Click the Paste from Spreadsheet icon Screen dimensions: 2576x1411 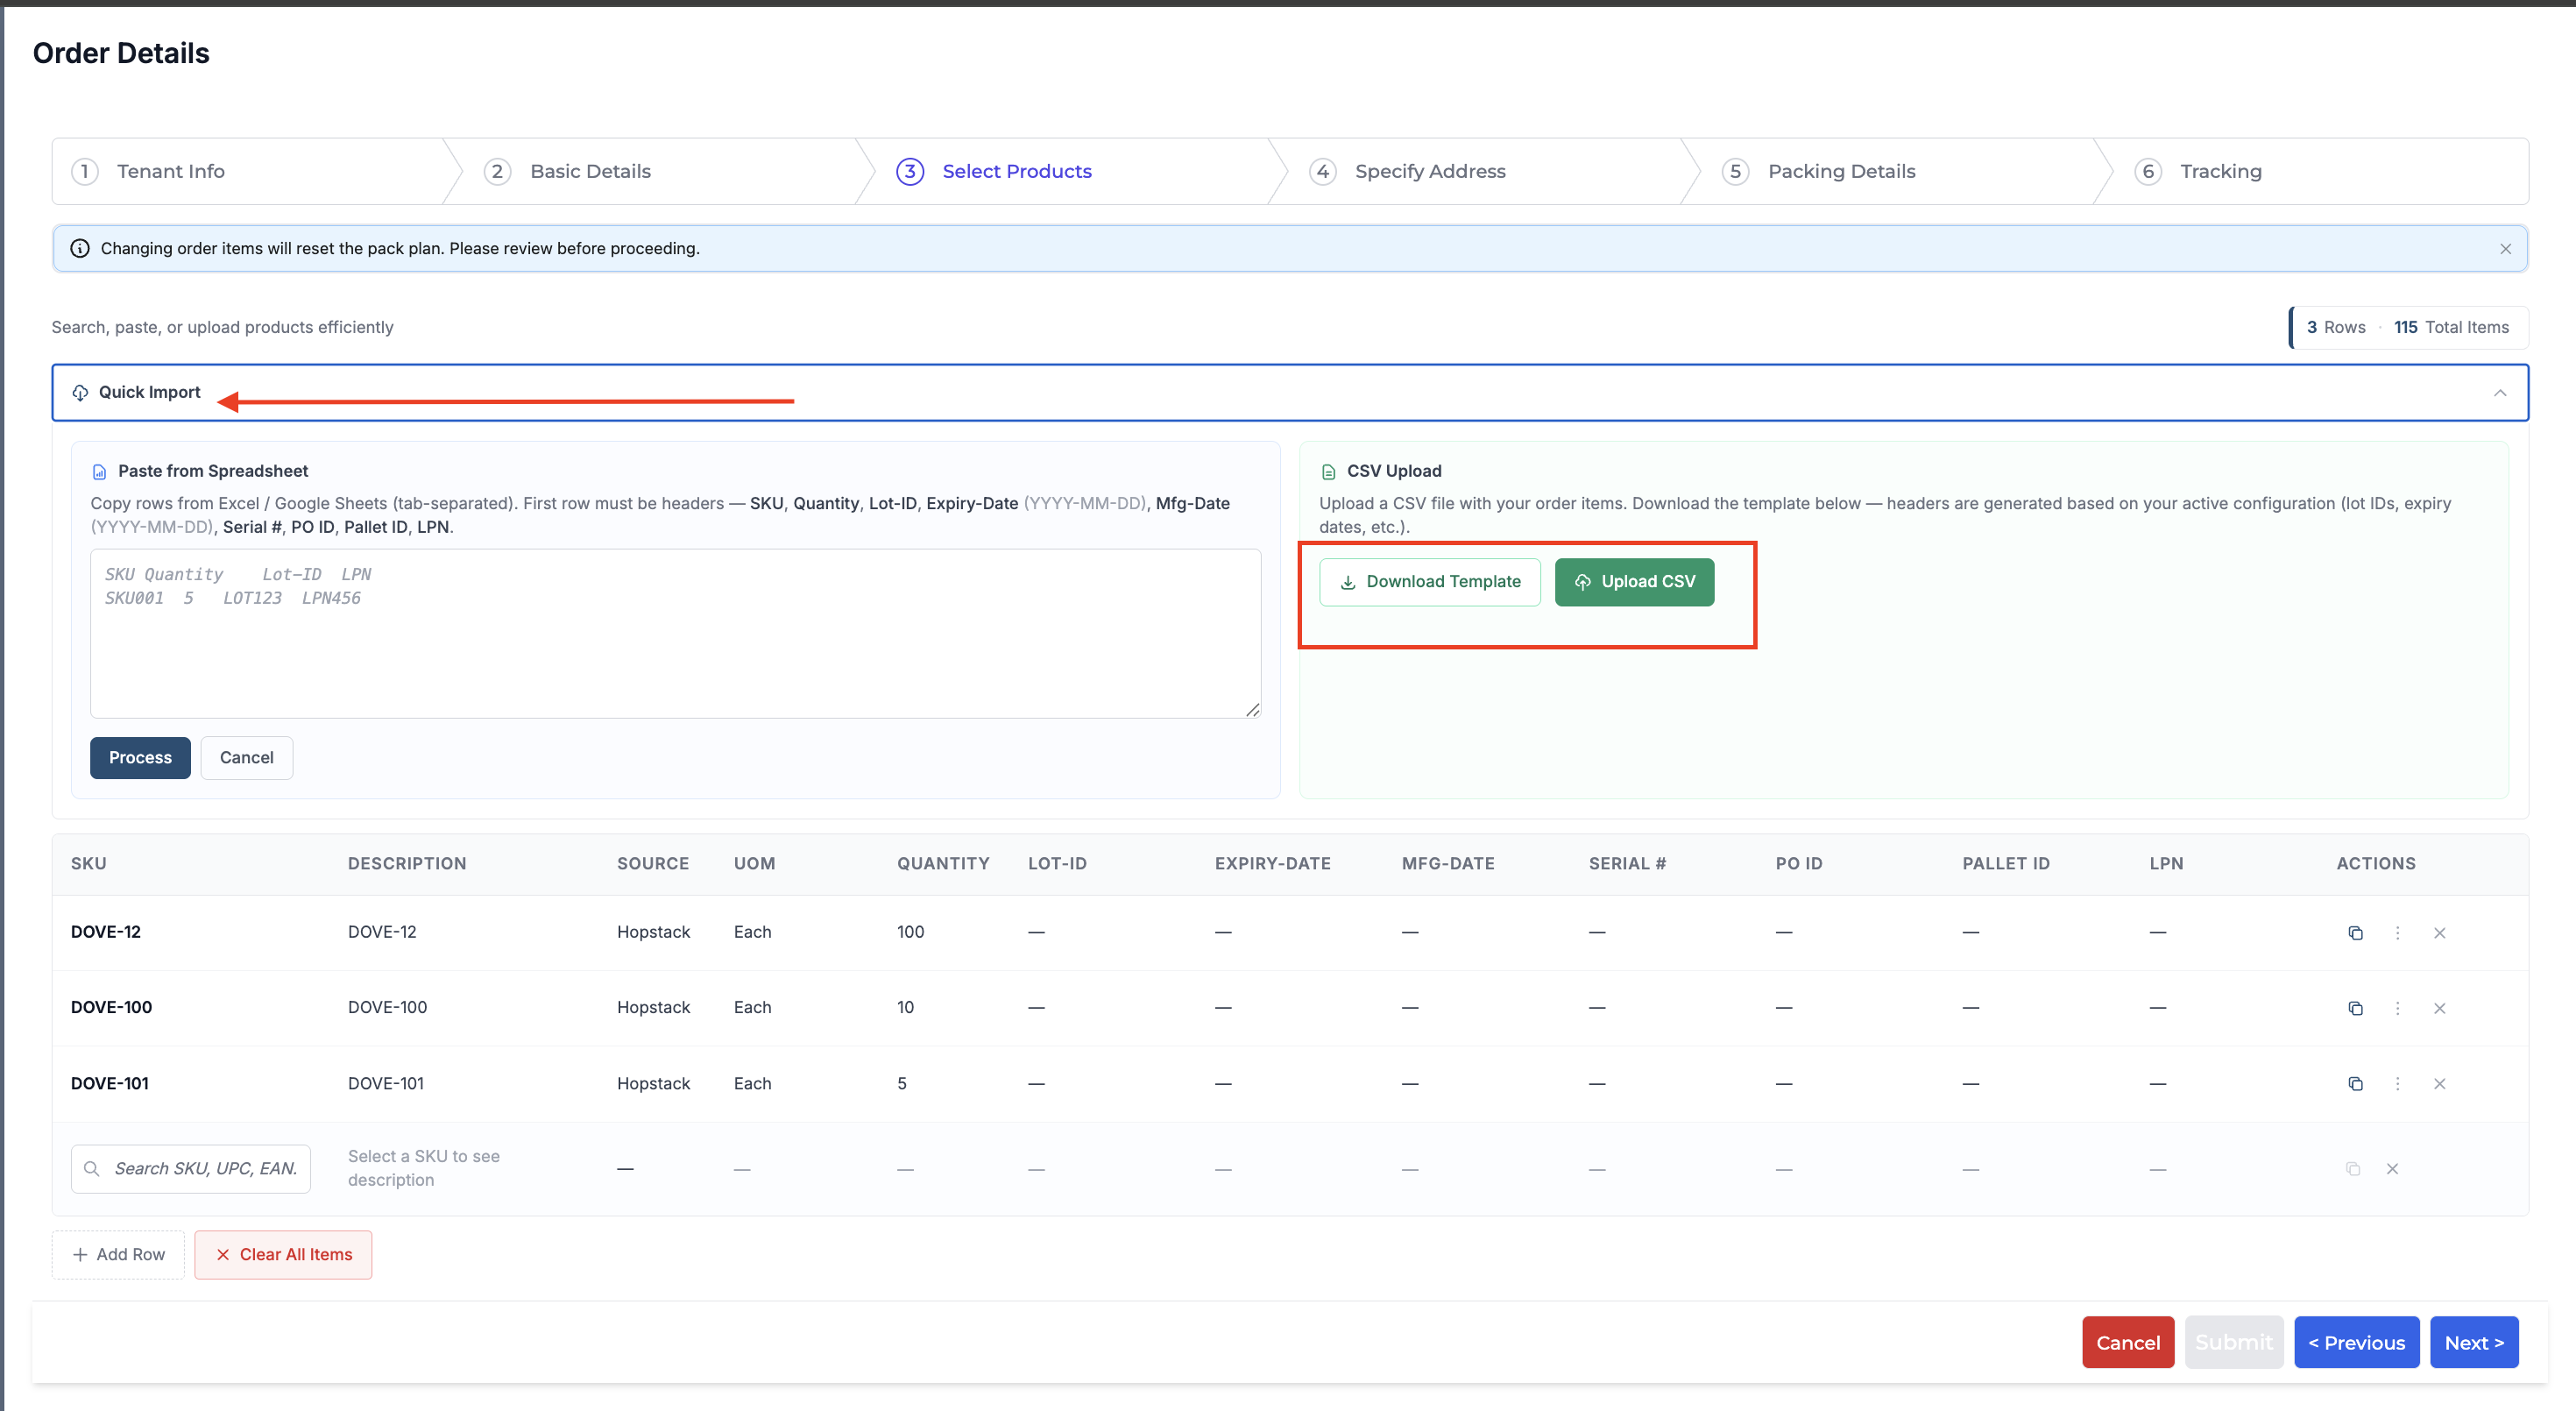click(x=99, y=472)
